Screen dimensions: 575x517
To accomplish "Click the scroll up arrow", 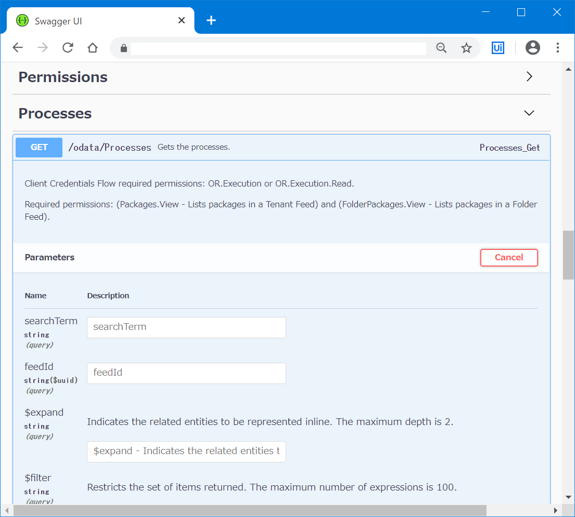I will tap(568, 69).
